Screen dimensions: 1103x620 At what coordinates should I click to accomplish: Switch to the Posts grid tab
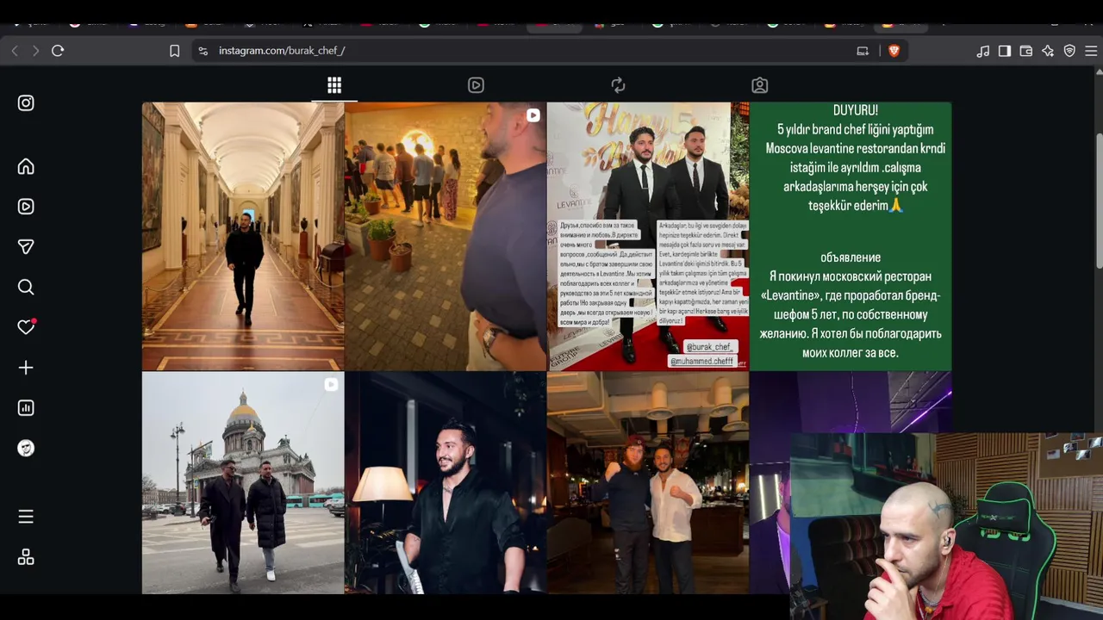click(x=334, y=85)
